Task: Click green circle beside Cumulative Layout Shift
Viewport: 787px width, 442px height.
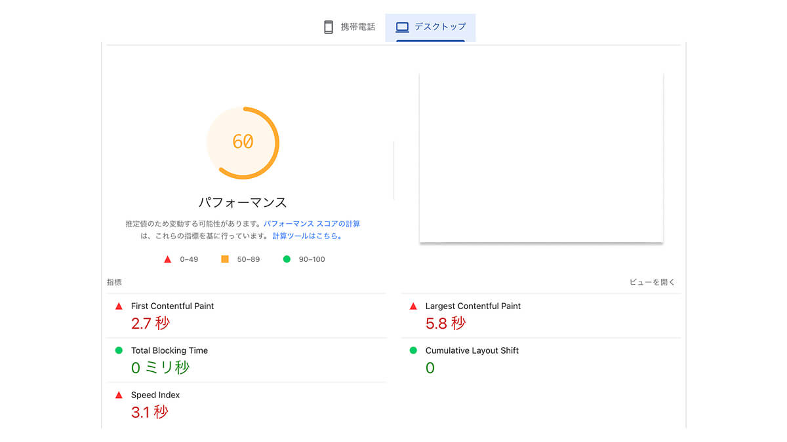Action: (413, 350)
